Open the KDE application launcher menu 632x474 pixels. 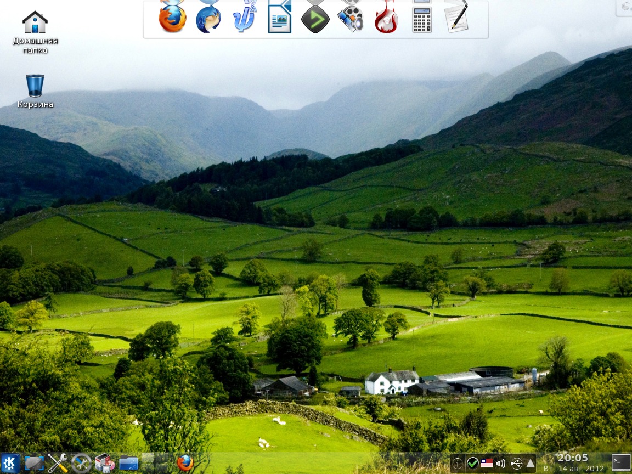pyautogui.click(x=10, y=463)
